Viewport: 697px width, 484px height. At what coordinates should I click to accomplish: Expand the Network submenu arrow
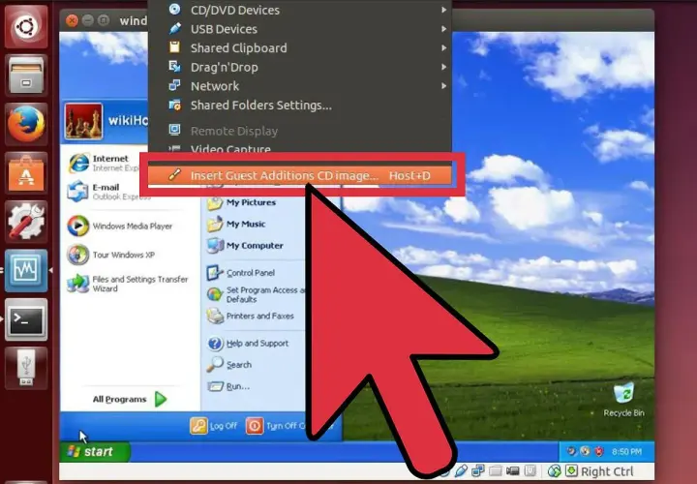click(443, 86)
